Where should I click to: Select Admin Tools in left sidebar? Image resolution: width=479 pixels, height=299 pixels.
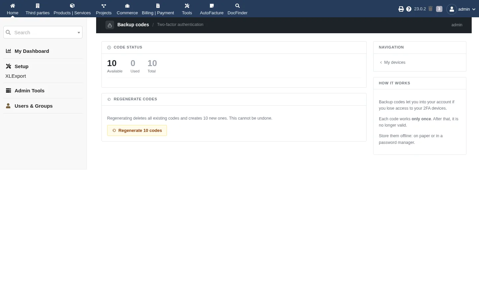[30, 91]
